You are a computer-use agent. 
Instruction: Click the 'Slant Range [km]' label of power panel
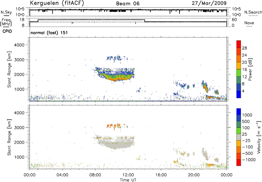point(9,69)
